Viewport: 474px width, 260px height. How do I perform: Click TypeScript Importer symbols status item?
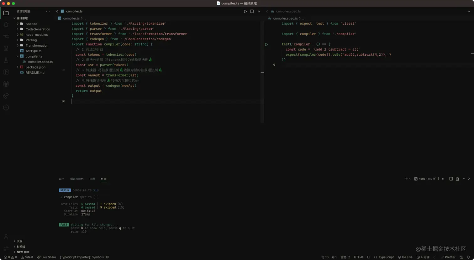coord(84,257)
